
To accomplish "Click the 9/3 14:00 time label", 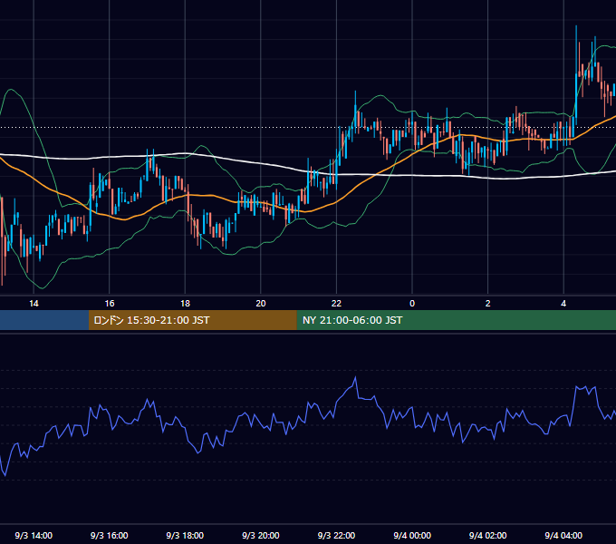I will click(x=34, y=535).
